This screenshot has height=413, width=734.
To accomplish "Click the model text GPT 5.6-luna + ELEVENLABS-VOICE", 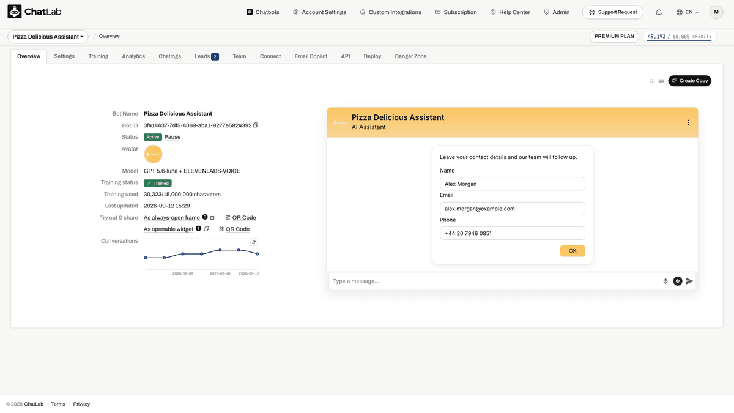I will click(192, 171).
